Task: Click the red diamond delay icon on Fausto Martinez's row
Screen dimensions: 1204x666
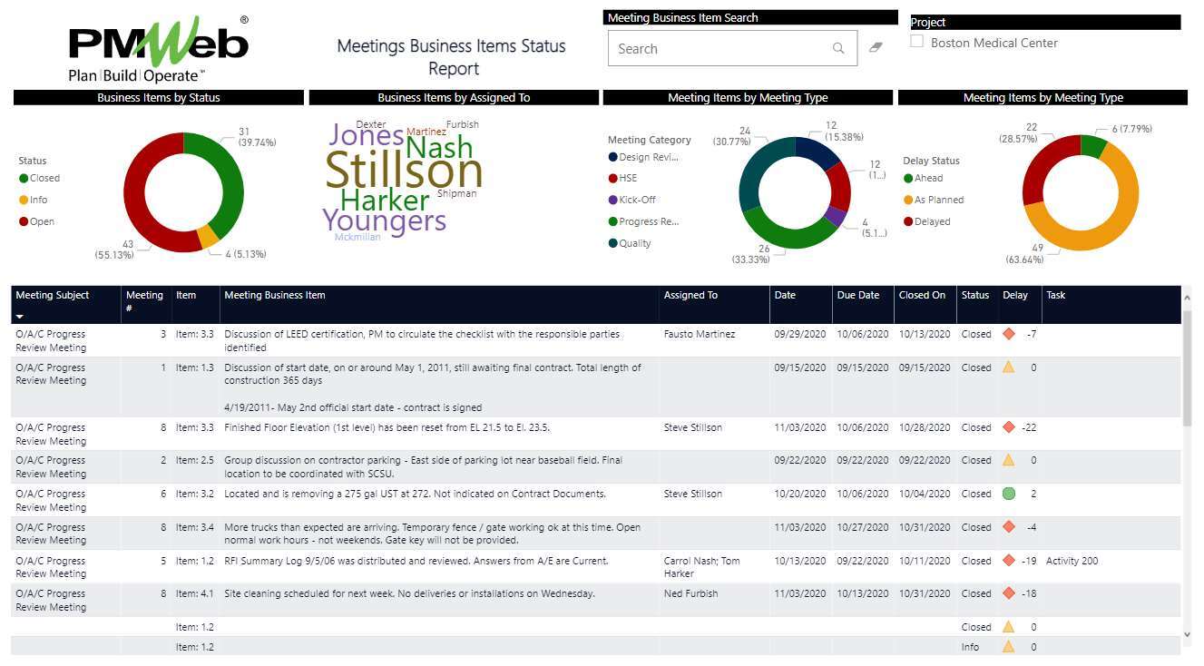Action: [1009, 334]
